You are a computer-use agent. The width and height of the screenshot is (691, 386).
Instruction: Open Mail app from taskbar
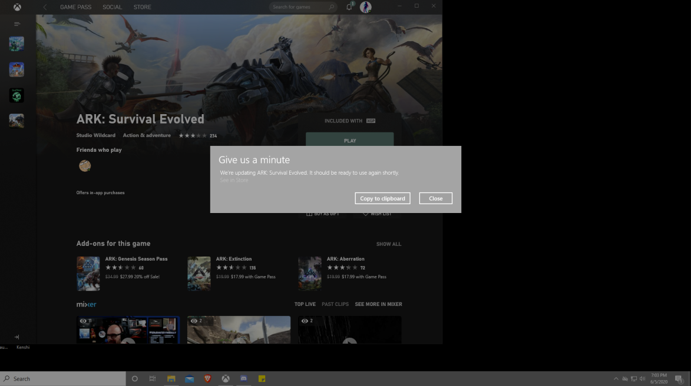[x=190, y=378]
